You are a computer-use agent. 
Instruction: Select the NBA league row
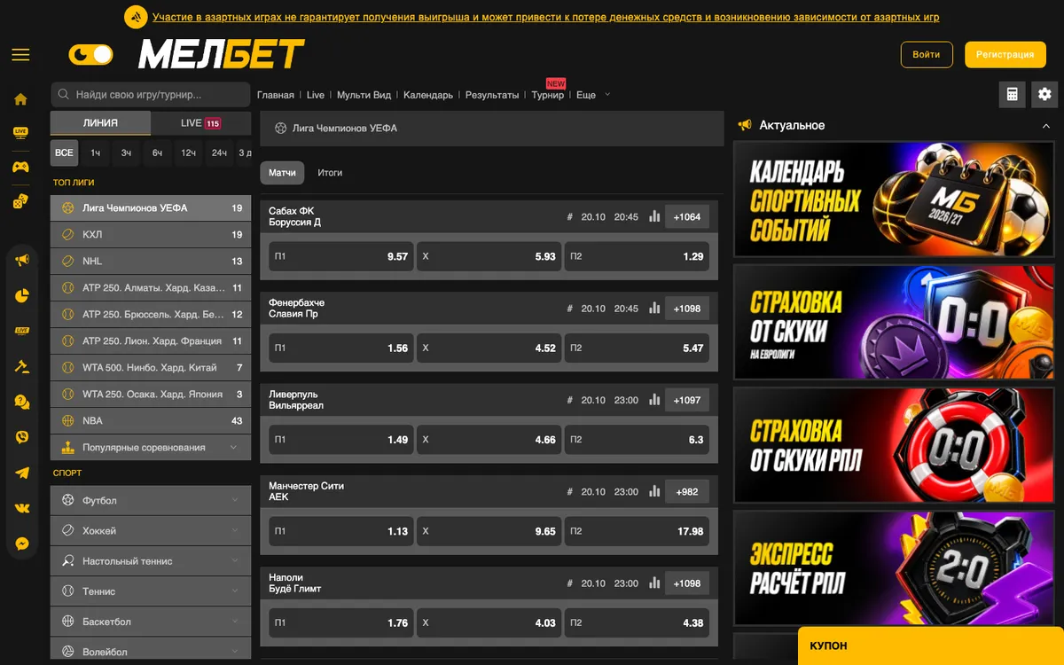[x=151, y=421]
